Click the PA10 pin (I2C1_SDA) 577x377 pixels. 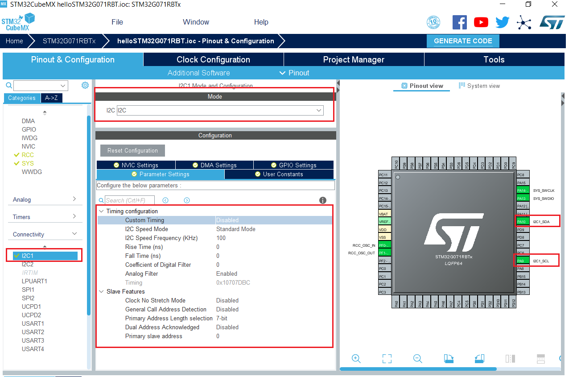click(522, 222)
